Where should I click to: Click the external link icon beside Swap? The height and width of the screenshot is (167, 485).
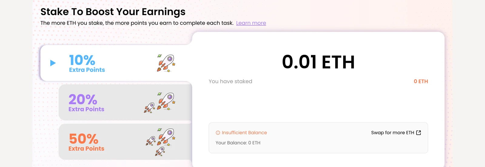(419, 133)
